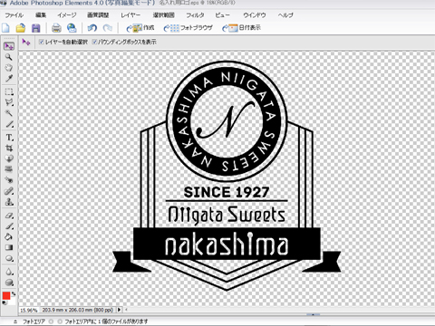
Task: Open the ビュー menu
Action: point(223,15)
